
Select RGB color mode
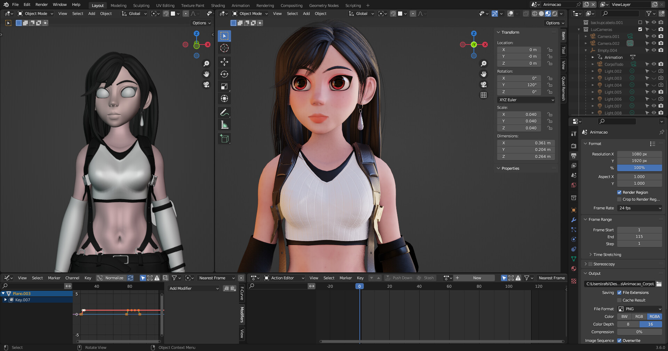(639, 317)
